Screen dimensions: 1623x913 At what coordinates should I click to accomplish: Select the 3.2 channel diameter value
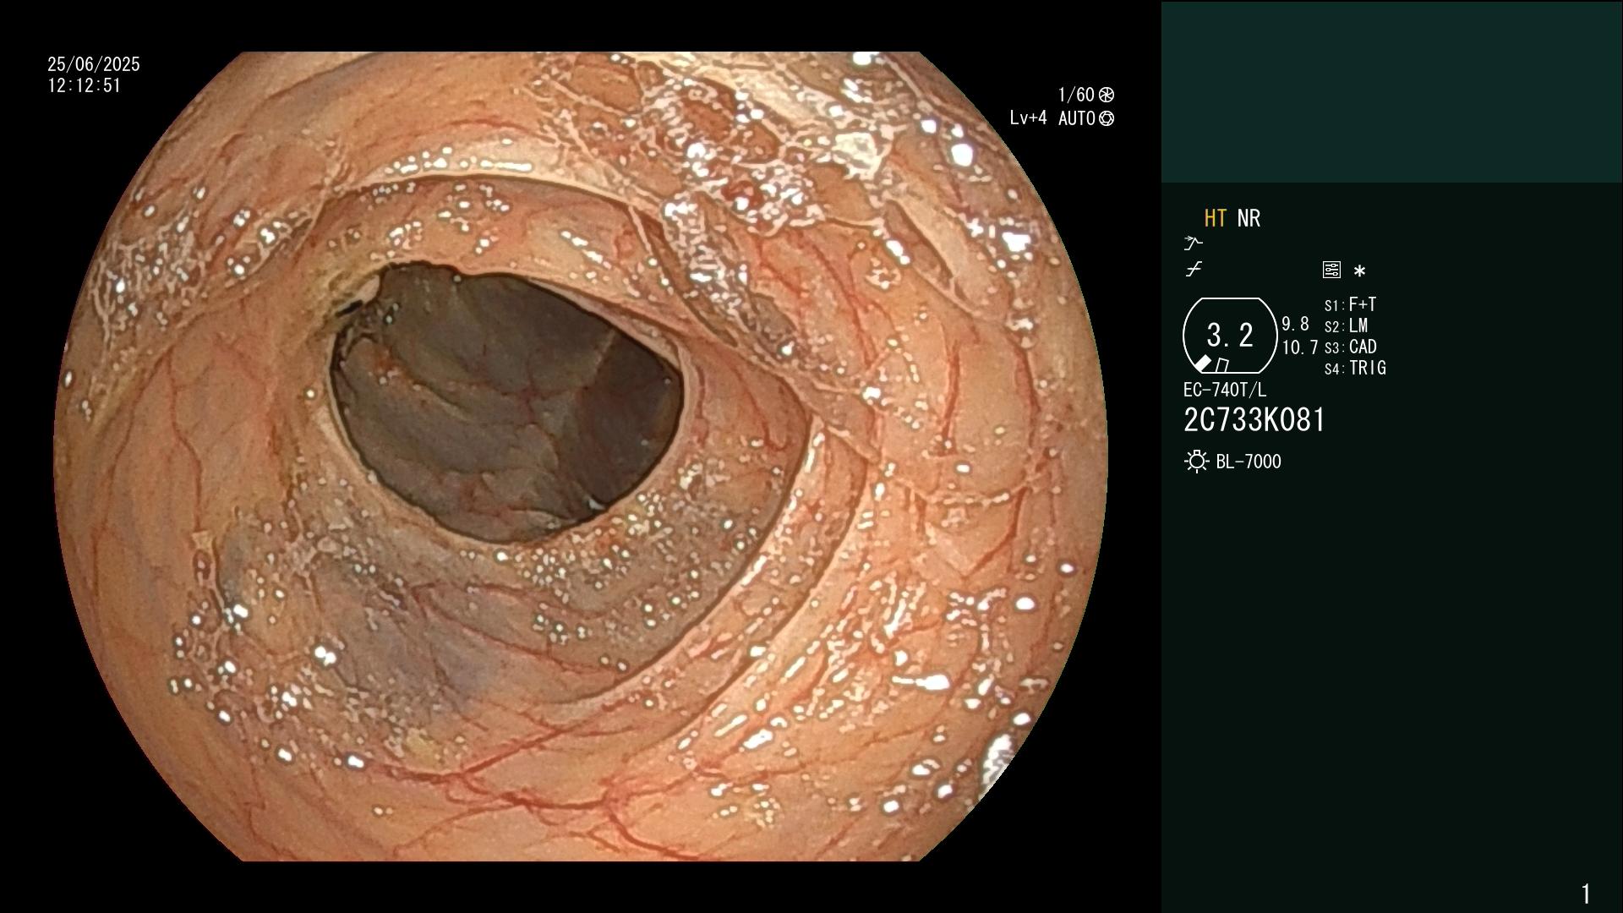coord(1230,335)
